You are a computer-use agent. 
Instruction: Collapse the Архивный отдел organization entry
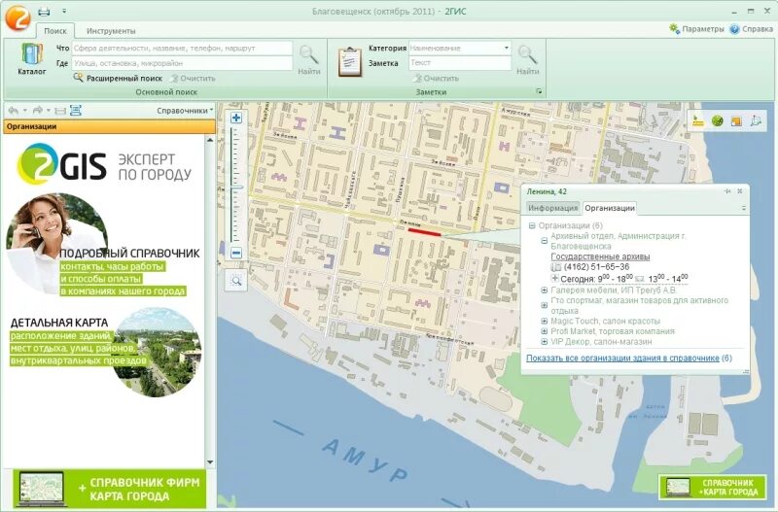[545, 241]
